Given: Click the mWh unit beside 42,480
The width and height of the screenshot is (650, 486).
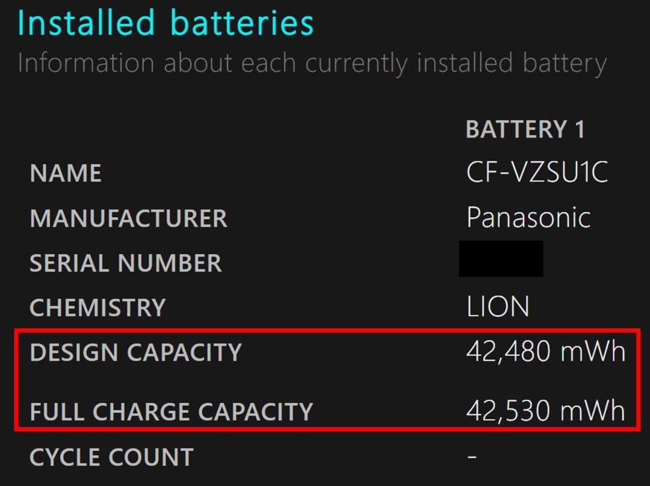Looking at the screenshot, I should click(x=593, y=352).
